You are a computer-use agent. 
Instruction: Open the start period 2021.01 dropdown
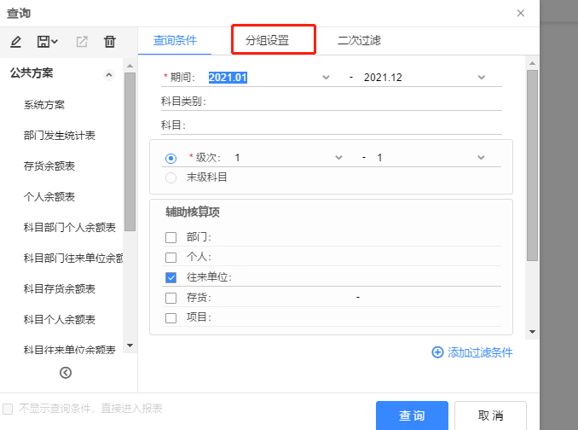(x=326, y=77)
